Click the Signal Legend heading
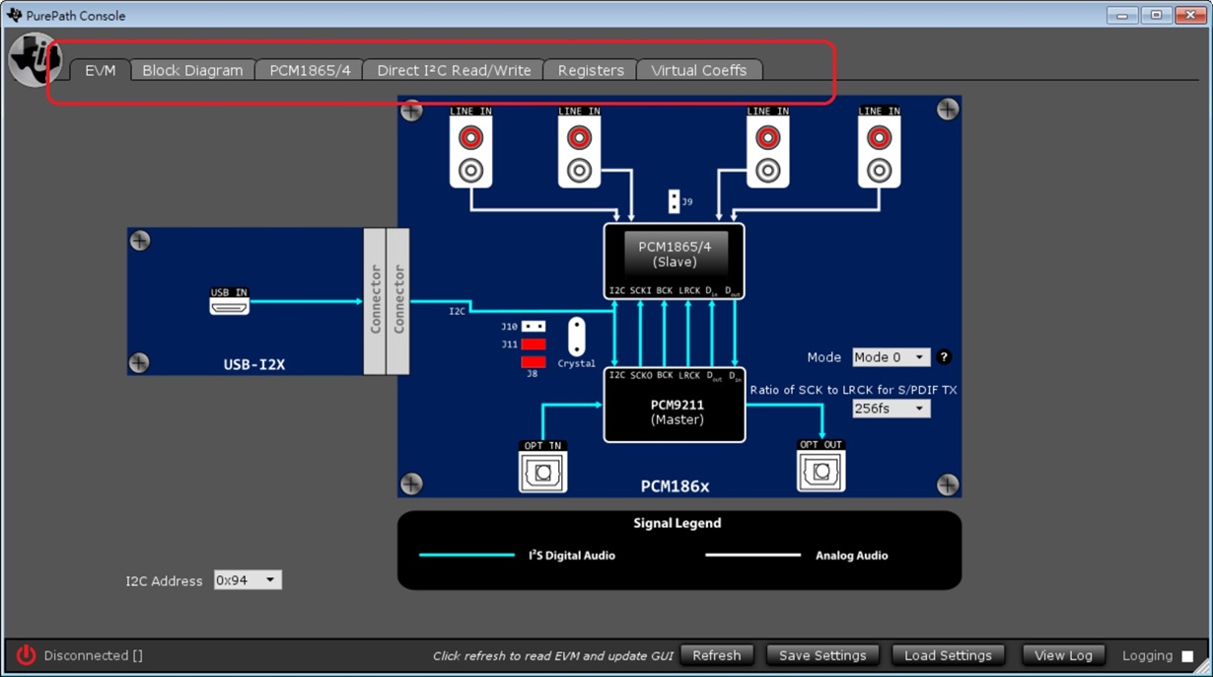This screenshot has height=677, width=1213. [678, 523]
